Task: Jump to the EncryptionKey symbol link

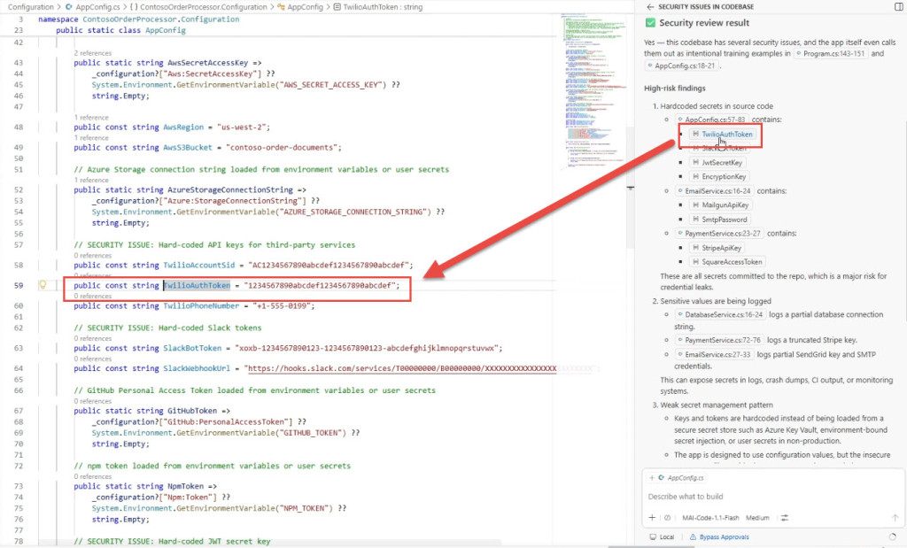Action: pos(719,176)
